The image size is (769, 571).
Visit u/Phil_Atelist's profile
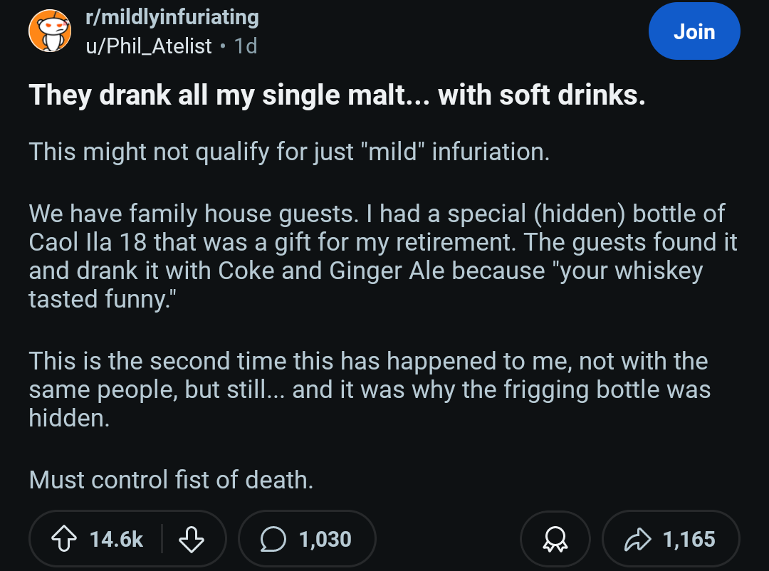pos(149,46)
